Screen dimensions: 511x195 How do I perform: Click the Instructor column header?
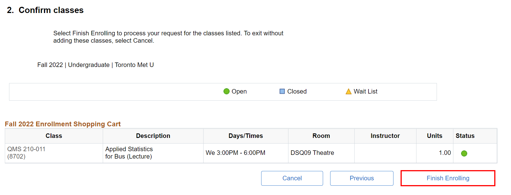tap(385, 136)
